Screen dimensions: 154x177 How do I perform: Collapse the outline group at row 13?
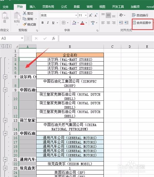coord(5,120)
